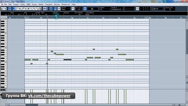
Task: Select the Line tool
Action: 37,9
